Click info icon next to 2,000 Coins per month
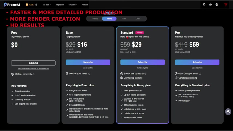 [x=145, y=74]
